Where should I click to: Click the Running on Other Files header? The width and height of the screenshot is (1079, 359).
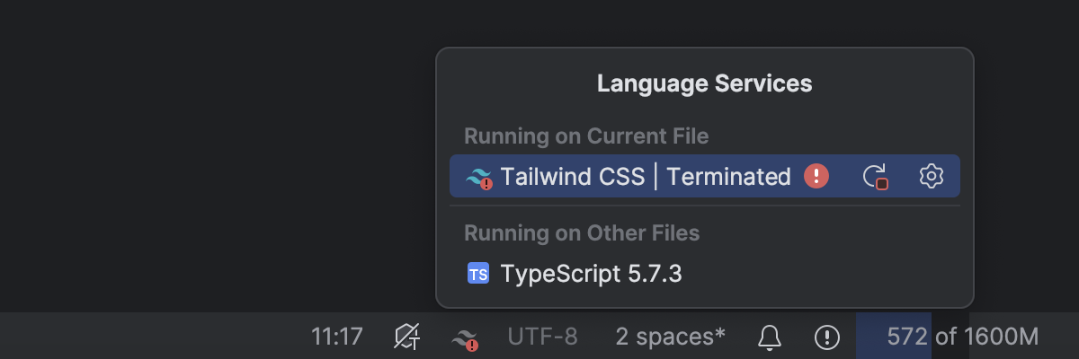(581, 233)
